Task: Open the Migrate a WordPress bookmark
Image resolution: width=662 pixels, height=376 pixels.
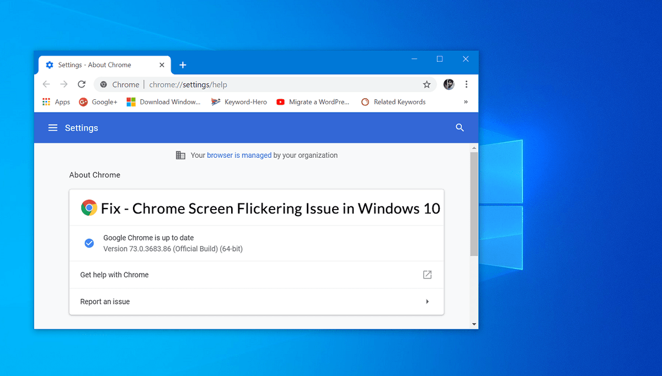Action: point(313,102)
